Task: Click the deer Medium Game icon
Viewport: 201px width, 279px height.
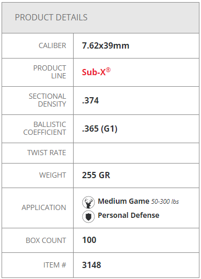Action: pos(88,202)
